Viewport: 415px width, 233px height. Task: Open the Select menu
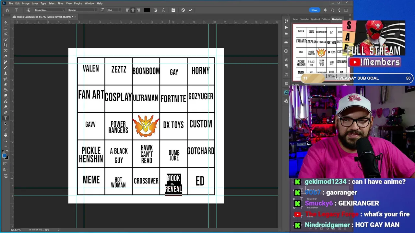tap(52, 4)
